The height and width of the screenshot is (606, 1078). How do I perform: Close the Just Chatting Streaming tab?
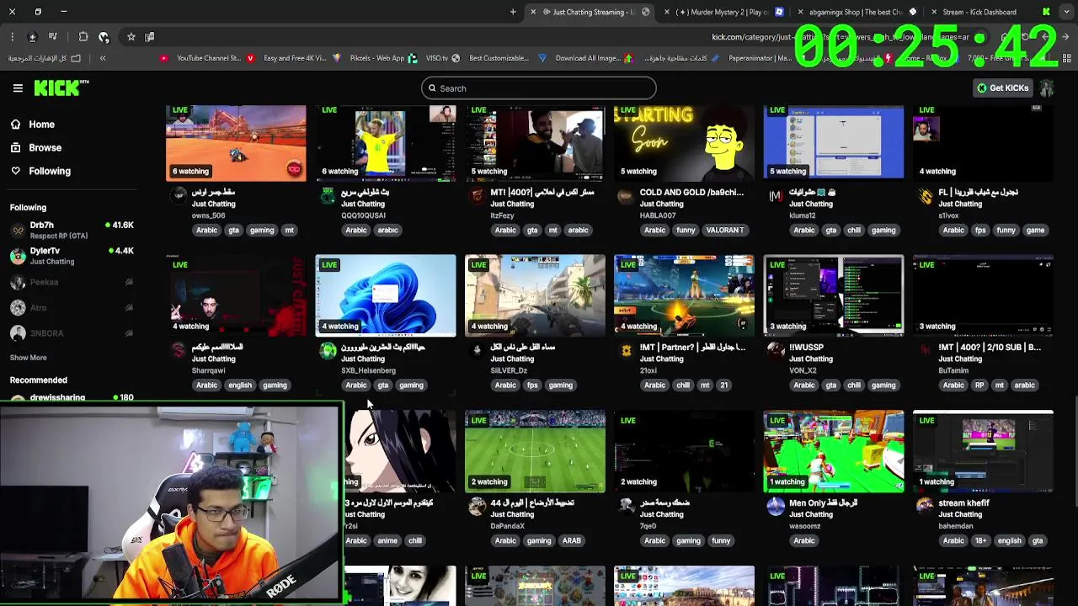click(x=532, y=12)
